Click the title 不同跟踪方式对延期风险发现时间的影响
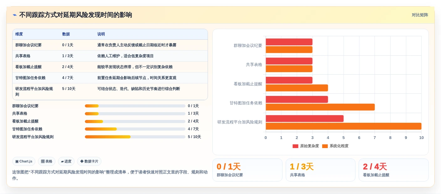Screen dimensions: 441x194 pos(75,15)
